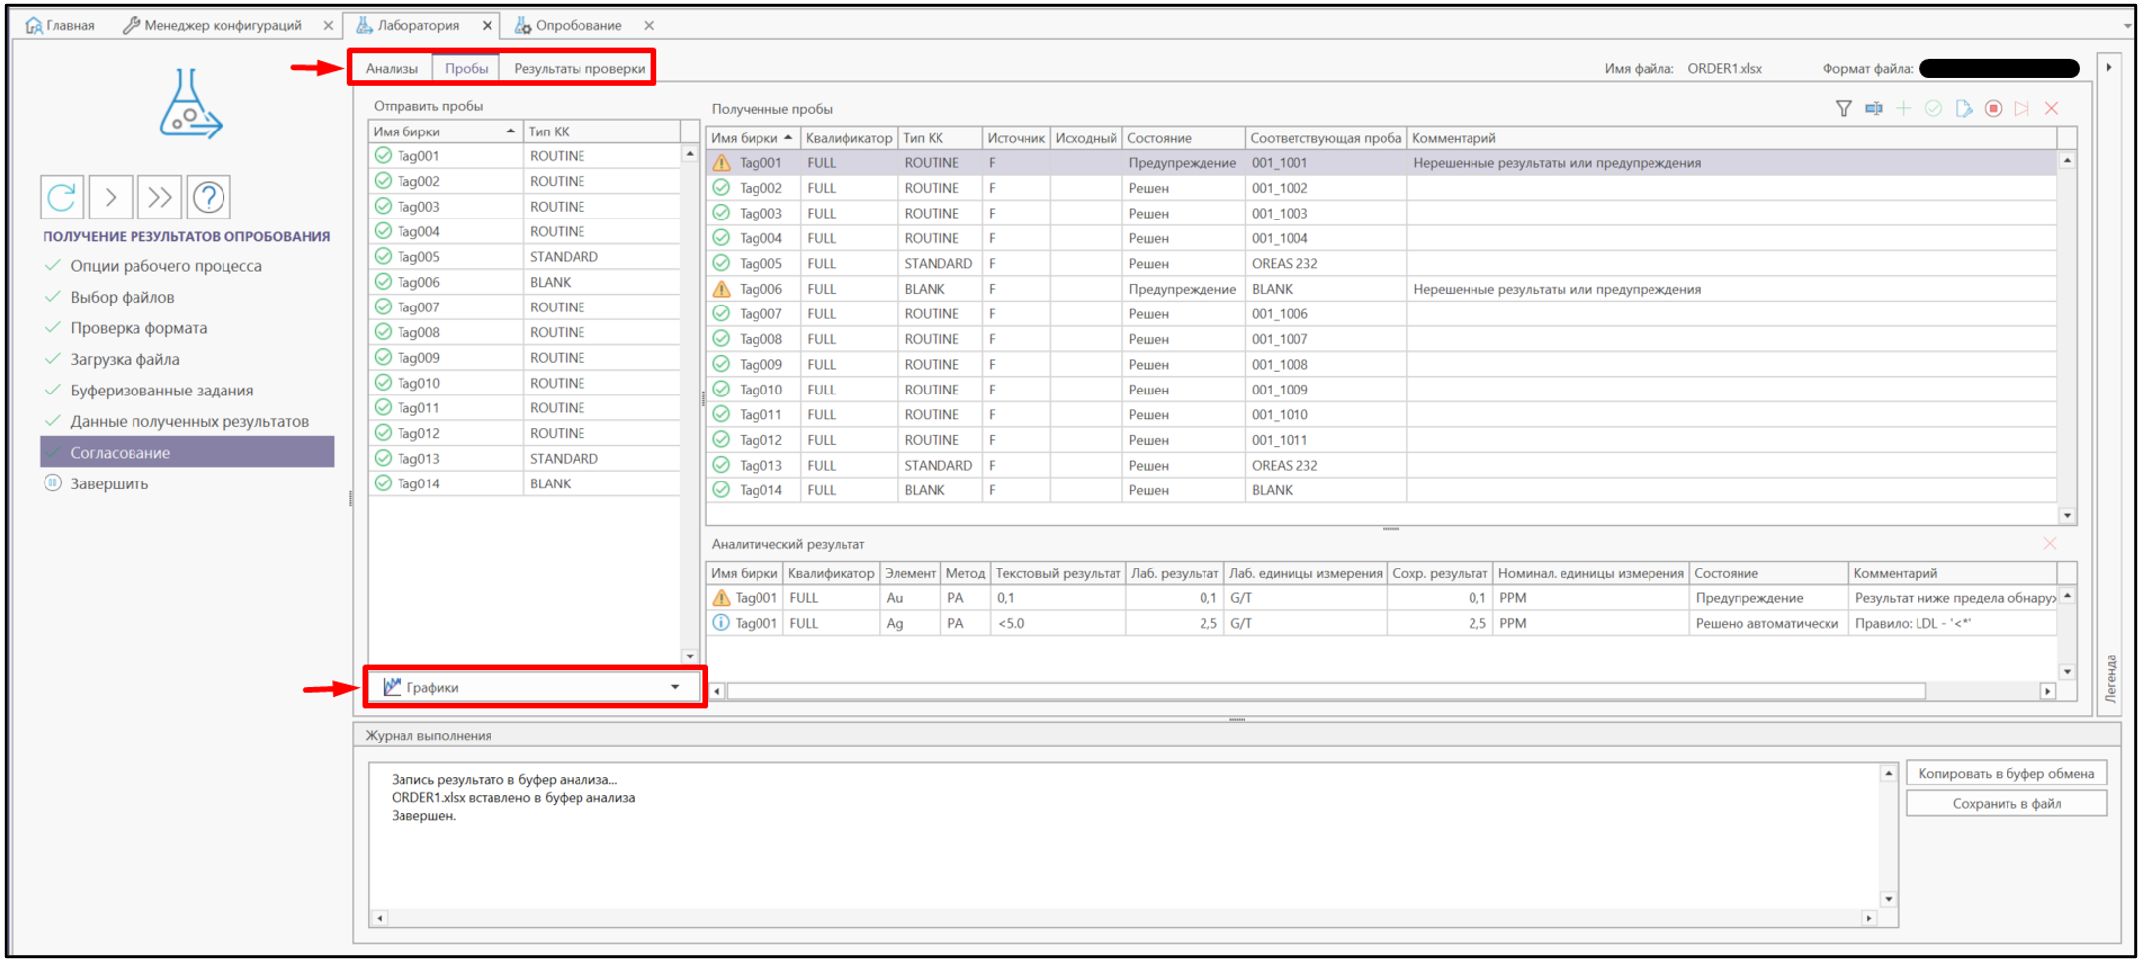
Task: Select the Завершить workflow step
Action: pos(109,484)
